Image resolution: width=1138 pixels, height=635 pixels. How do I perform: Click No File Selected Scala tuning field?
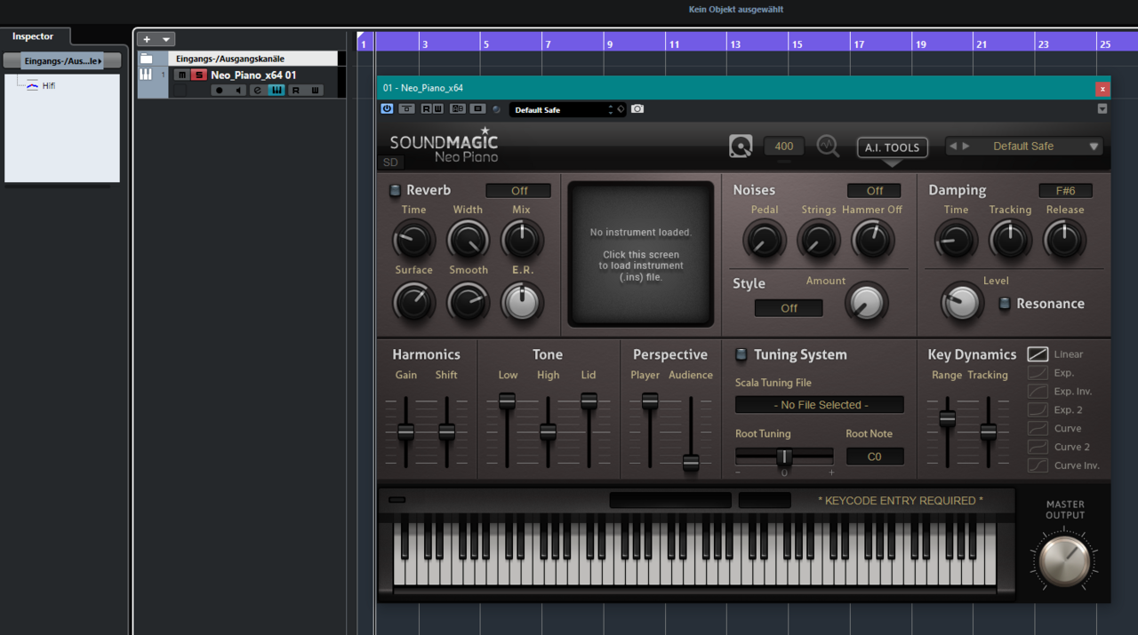820,405
